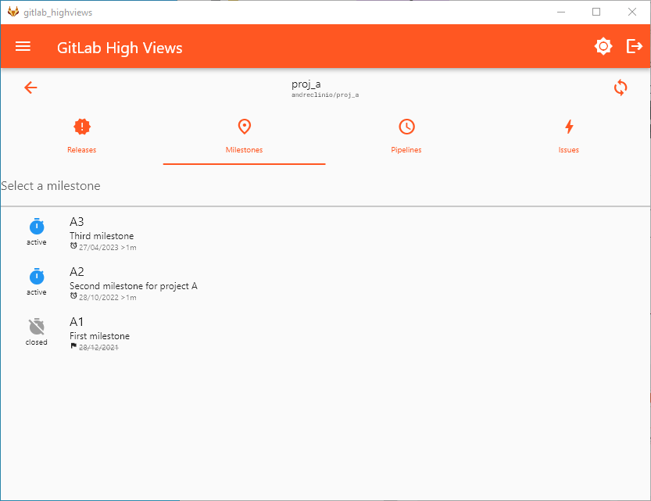Click the 'active' status label for A2
This screenshot has width=651, height=501.
37,292
